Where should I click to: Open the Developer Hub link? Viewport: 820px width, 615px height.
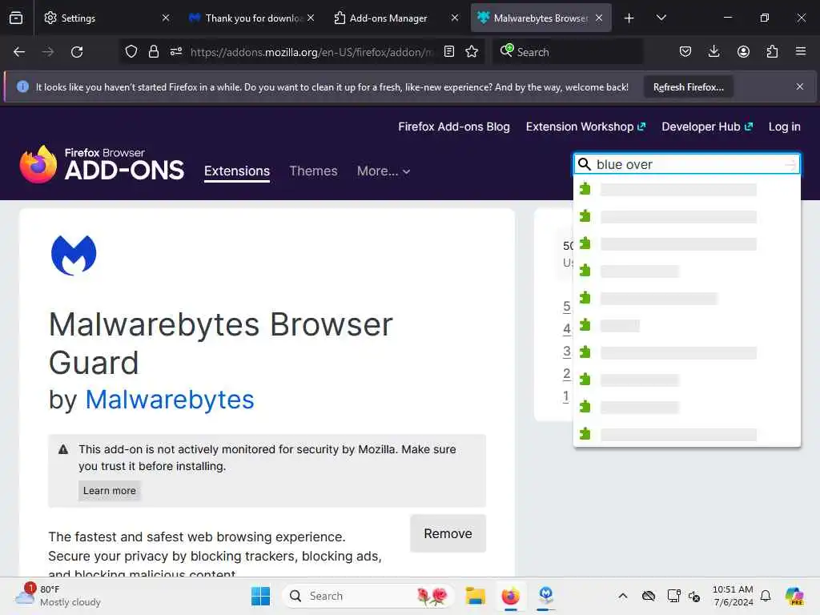[x=707, y=127]
